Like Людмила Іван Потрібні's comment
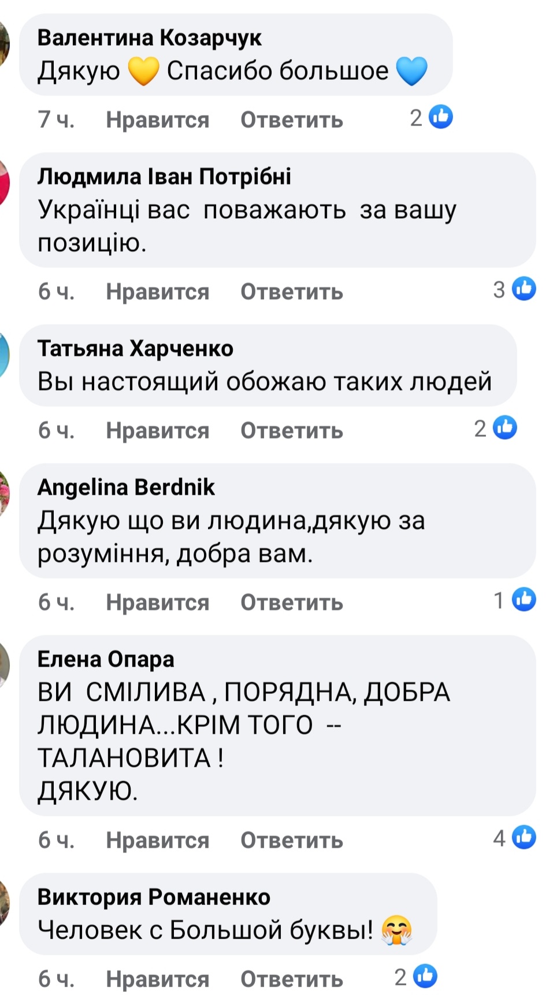The width and height of the screenshot is (553, 1001). click(157, 292)
